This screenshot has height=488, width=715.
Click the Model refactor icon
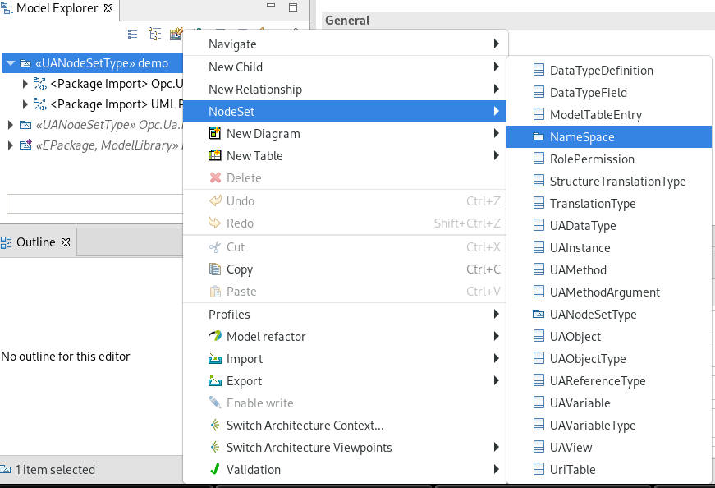pos(215,336)
